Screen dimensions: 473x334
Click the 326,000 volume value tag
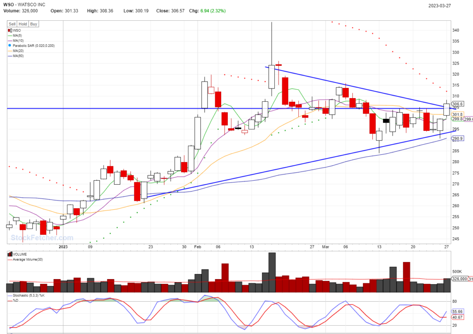coord(460,279)
